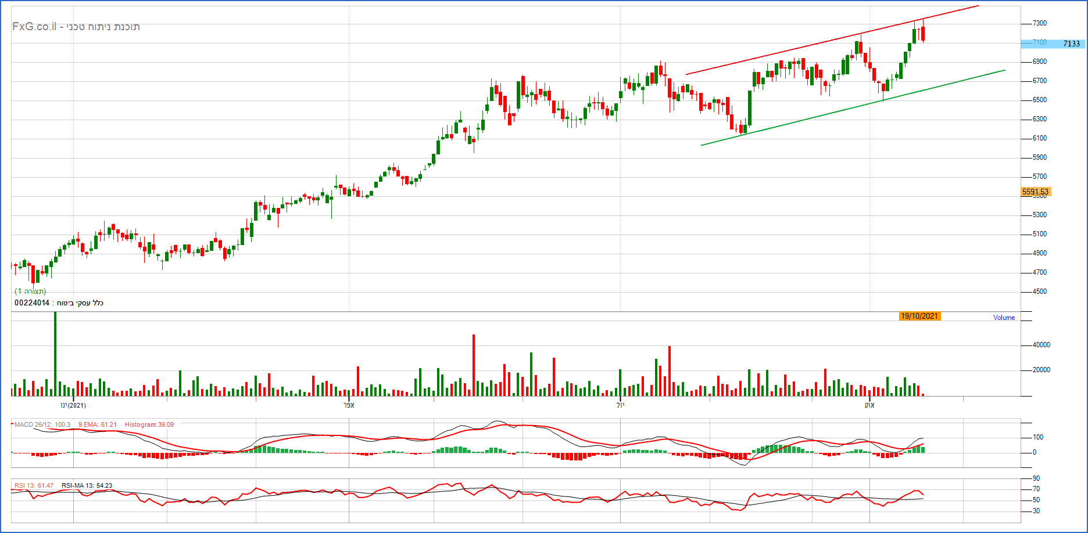Click the 9 EMA value label
The width and height of the screenshot is (1088, 533).
click(98, 424)
